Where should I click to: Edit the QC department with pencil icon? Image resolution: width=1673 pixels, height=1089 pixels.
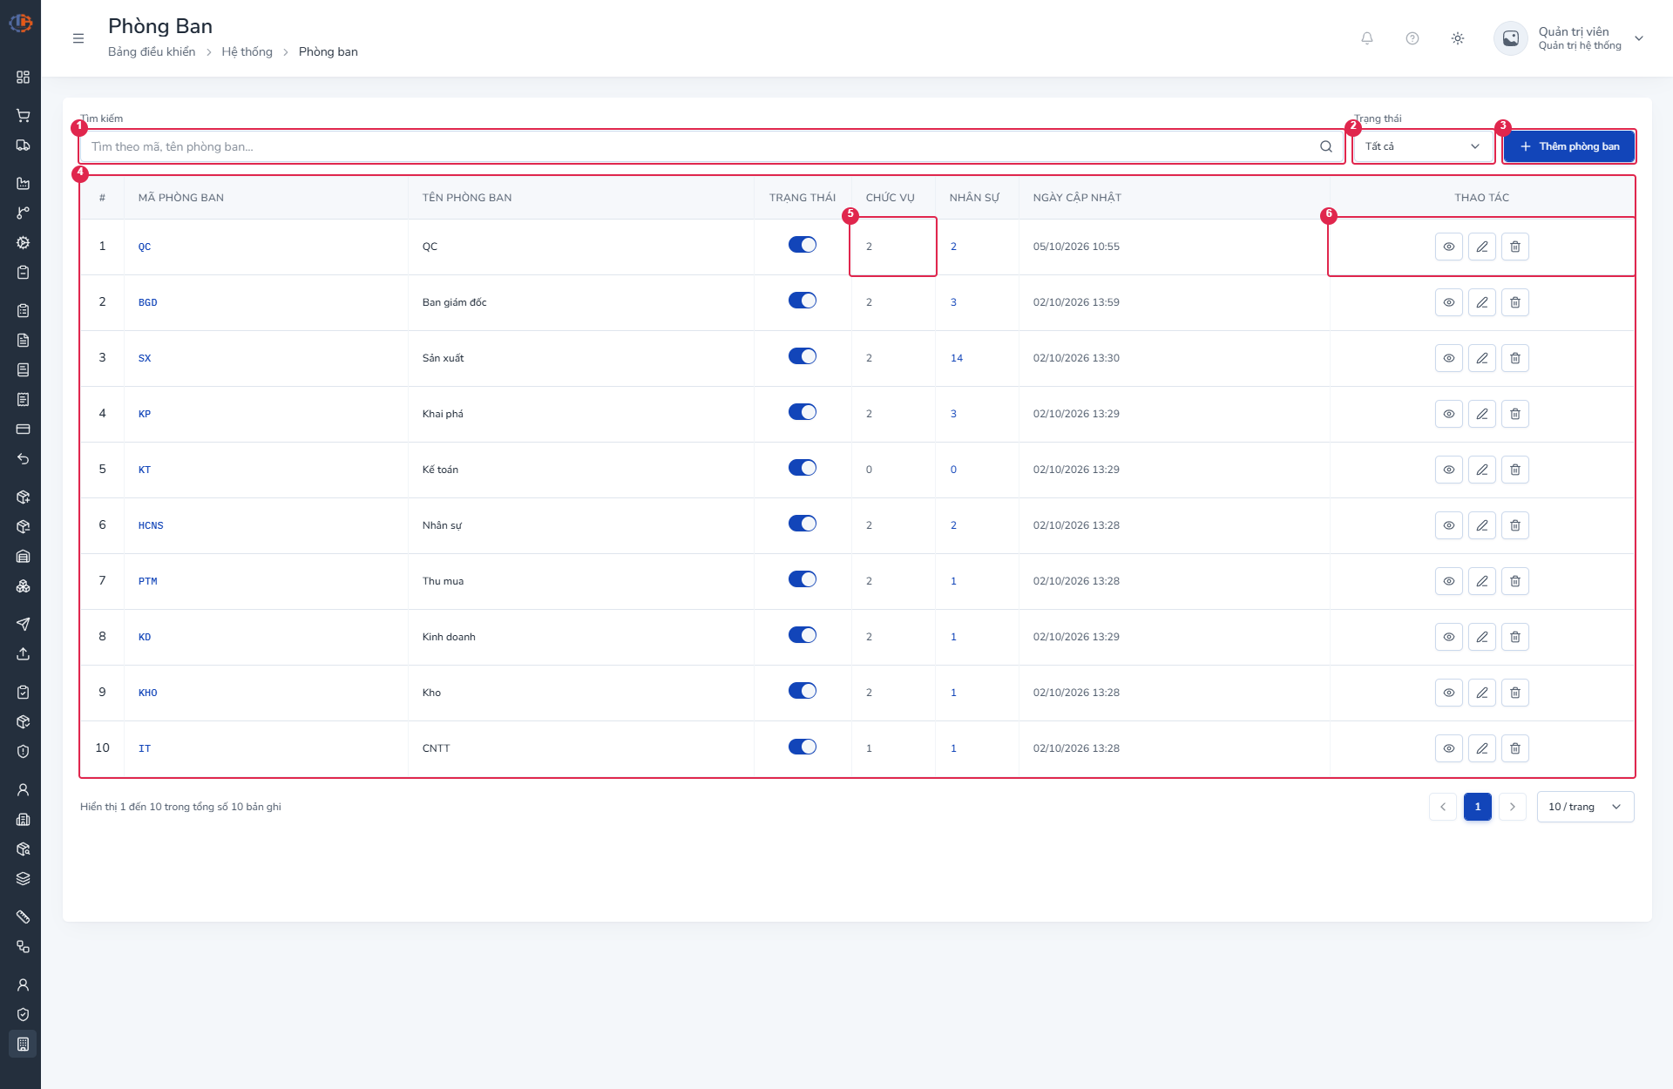point(1482,247)
